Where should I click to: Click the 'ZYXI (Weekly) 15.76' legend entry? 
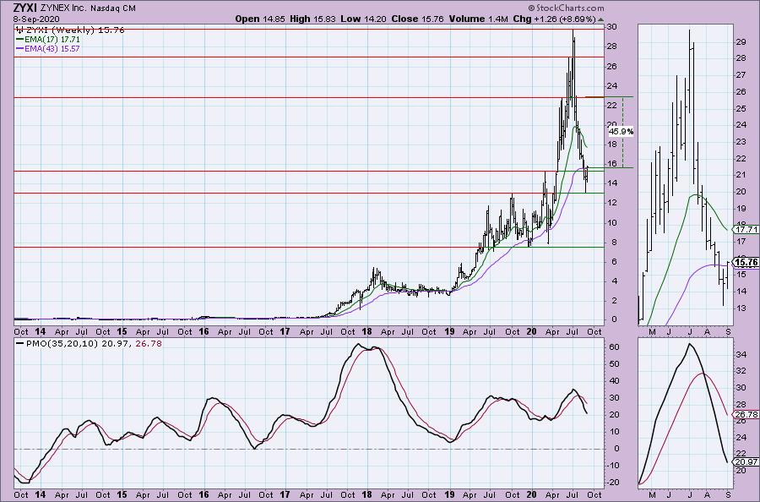[74, 30]
